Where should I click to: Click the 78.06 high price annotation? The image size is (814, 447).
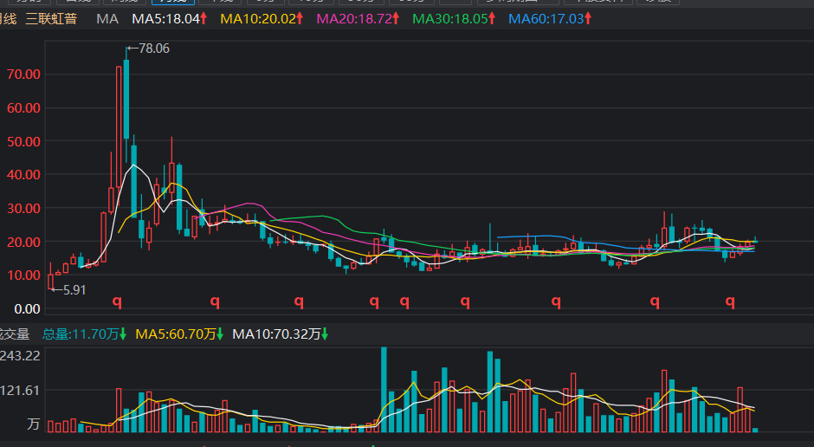[152, 49]
